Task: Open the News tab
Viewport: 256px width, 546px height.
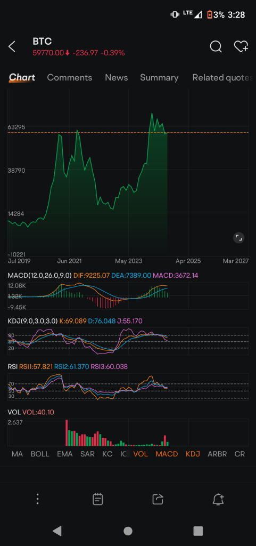Action: click(x=117, y=77)
